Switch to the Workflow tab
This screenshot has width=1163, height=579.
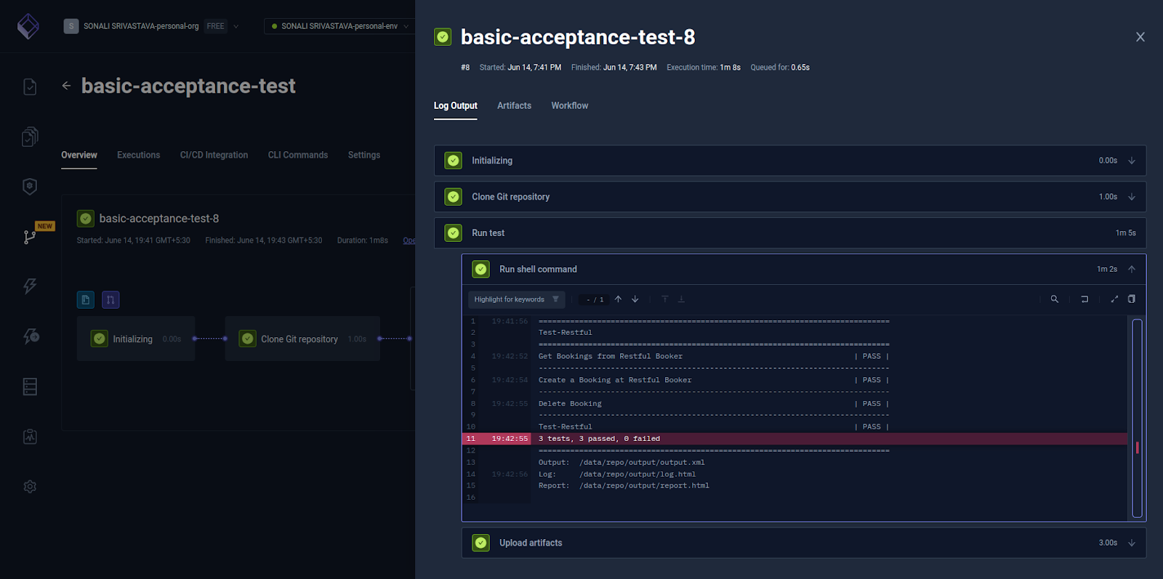[x=570, y=106]
